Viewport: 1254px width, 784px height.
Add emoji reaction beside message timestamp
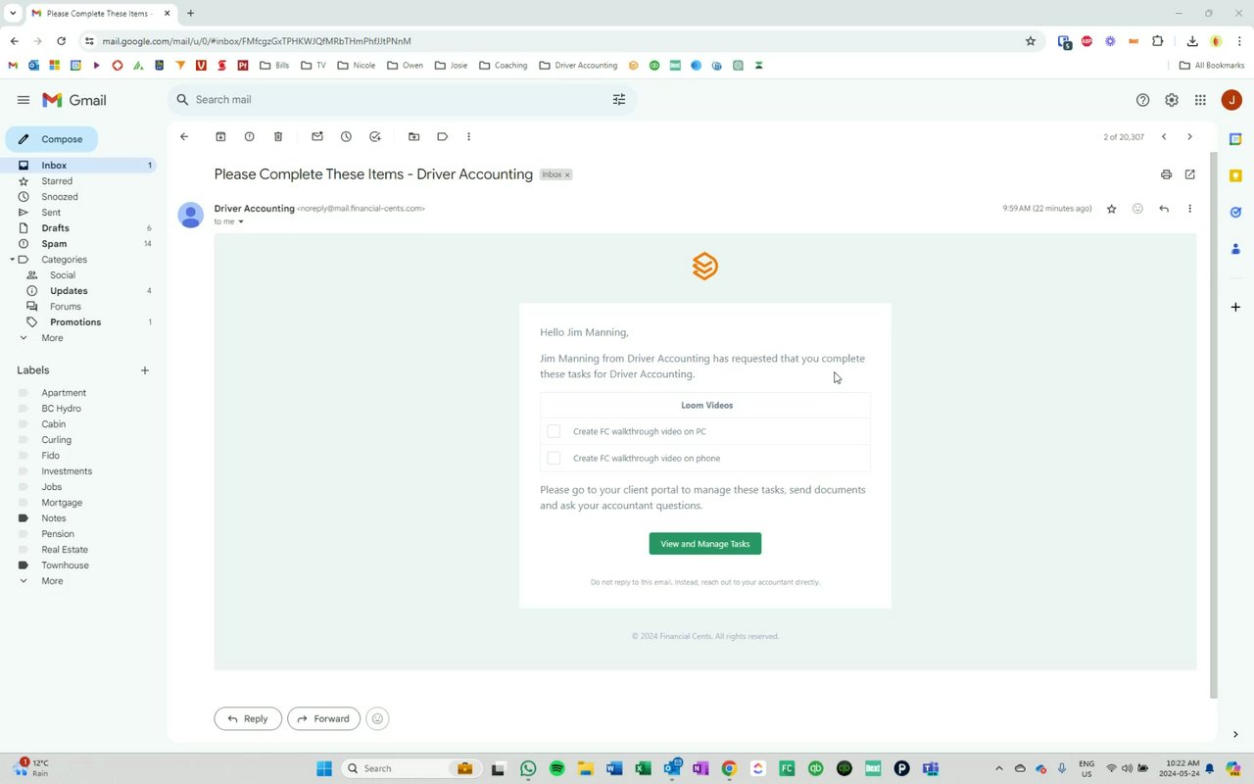(1137, 209)
